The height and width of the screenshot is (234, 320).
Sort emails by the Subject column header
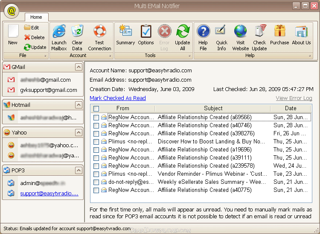coord(213,108)
